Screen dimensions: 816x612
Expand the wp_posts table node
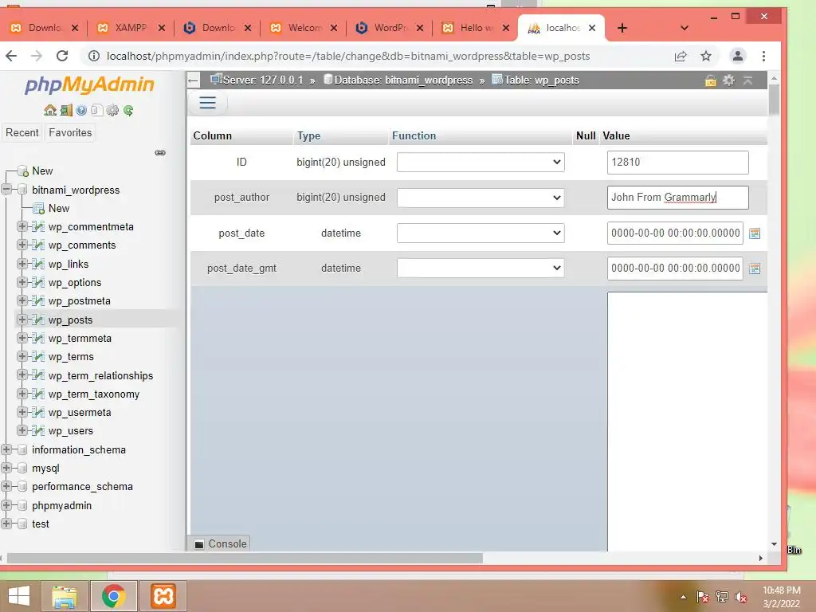click(22, 319)
